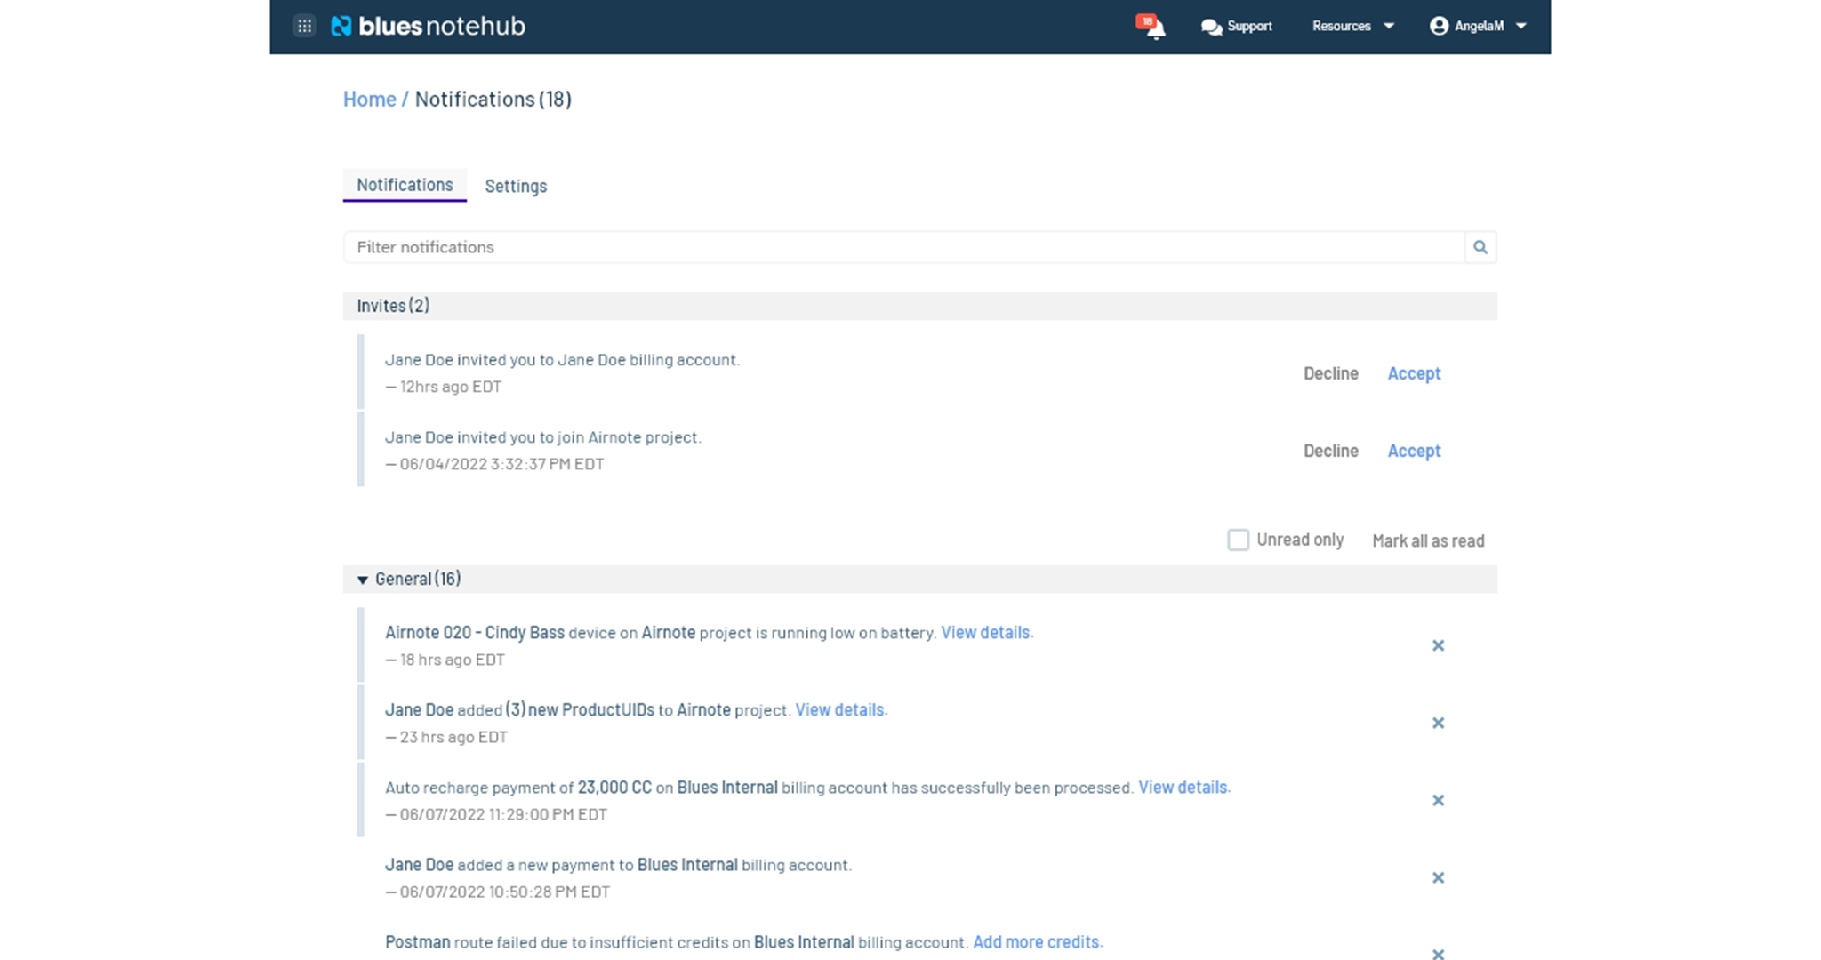Click the Support chat icon
Image resolution: width=1821 pixels, height=960 pixels.
(x=1210, y=25)
